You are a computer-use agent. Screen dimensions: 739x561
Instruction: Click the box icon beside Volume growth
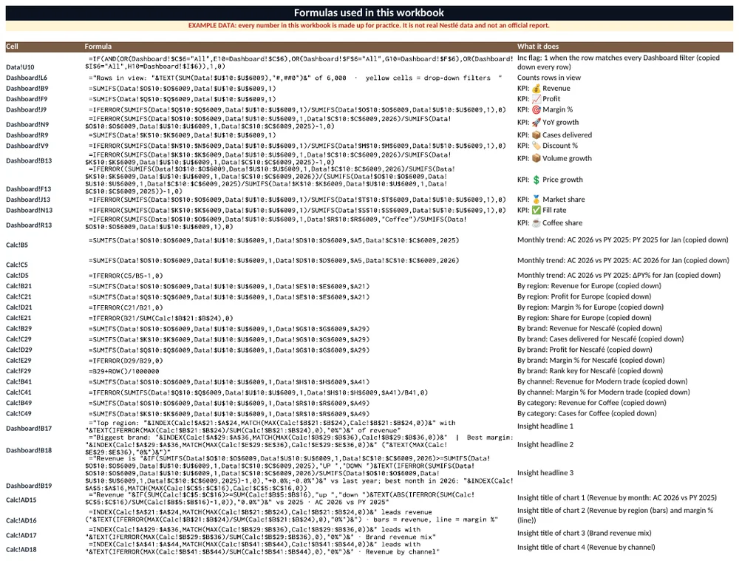536,158
